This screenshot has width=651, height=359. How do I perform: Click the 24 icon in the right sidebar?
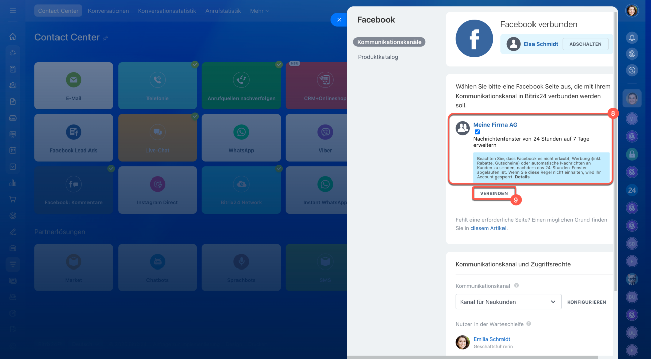click(x=632, y=190)
